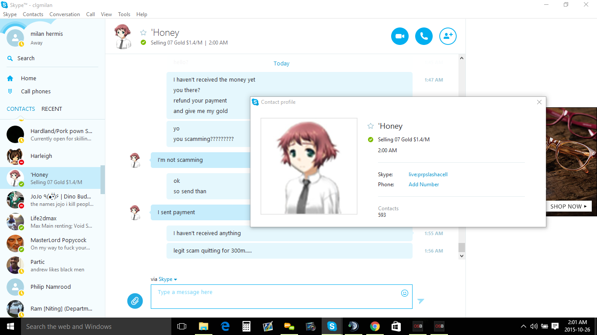Select the MasterLord Popycock contact
597x335 pixels.
click(51, 243)
